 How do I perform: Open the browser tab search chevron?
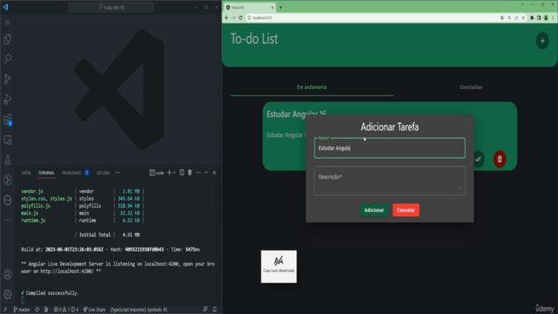[522, 4]
